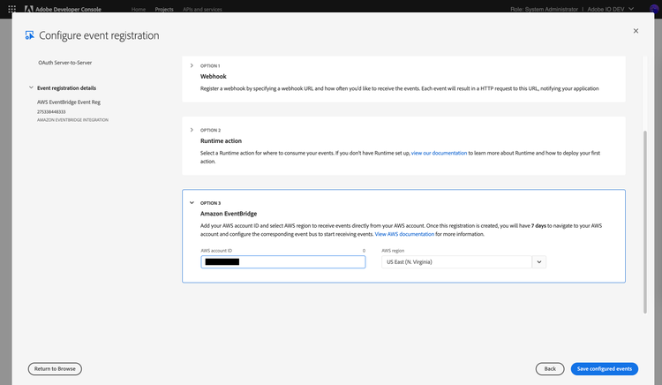Screen dimensions: 662x385
Task: Open the AWS region dropdown arrow
Action: tap(539, 261)
